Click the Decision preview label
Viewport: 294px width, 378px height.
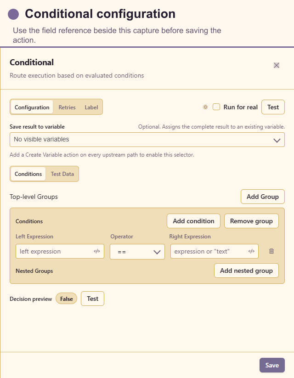pyautogui.click(x=31, y=299)
